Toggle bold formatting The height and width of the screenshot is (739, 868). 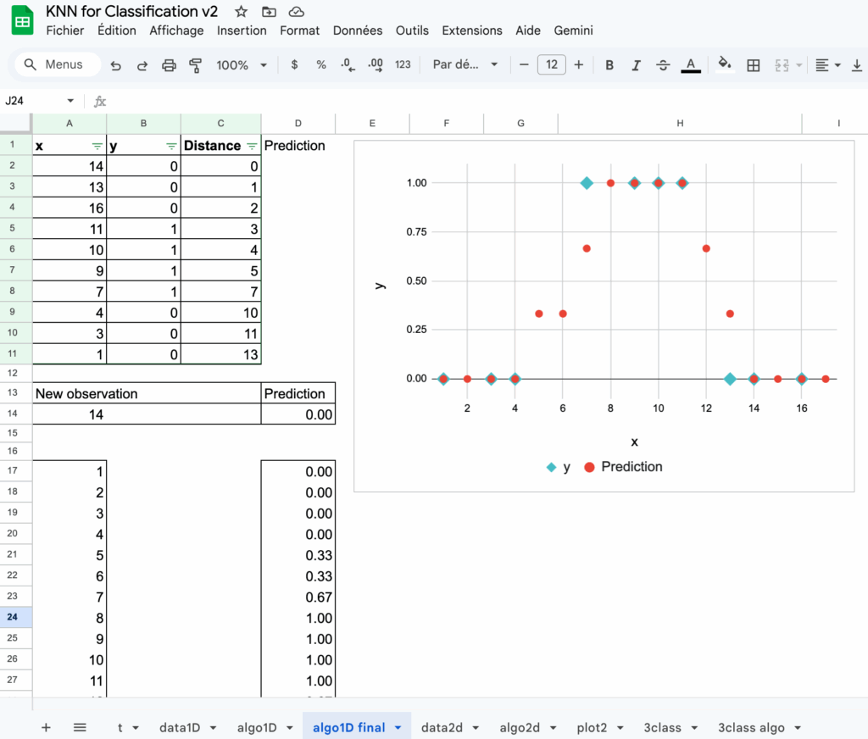tap(609, 65)
